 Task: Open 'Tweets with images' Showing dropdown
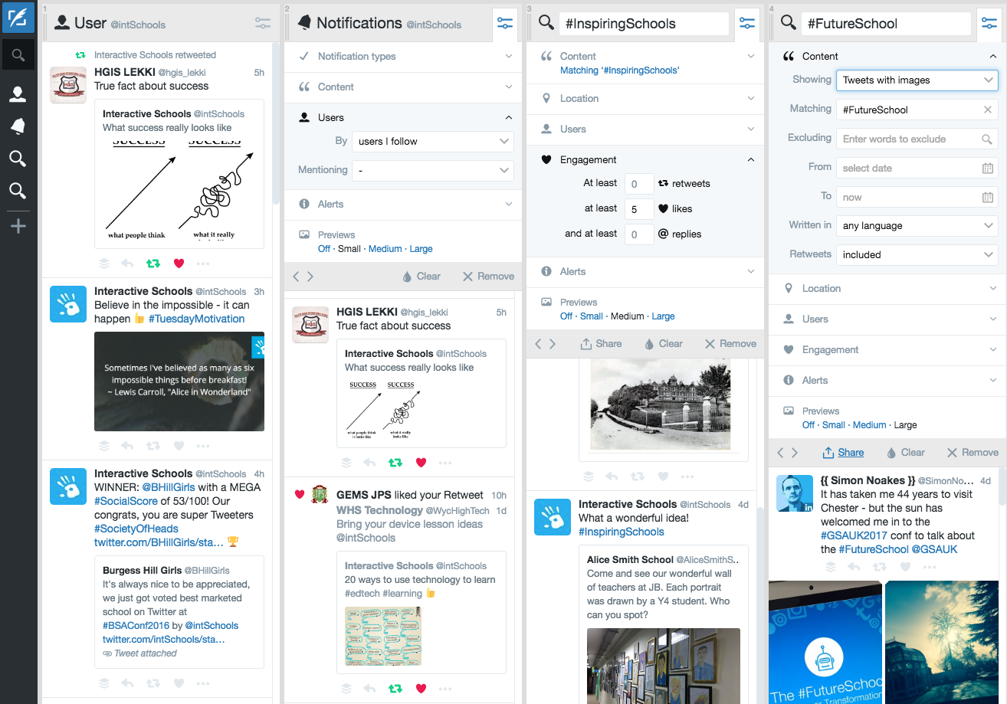pyautogui.click(x=917, y=80)
